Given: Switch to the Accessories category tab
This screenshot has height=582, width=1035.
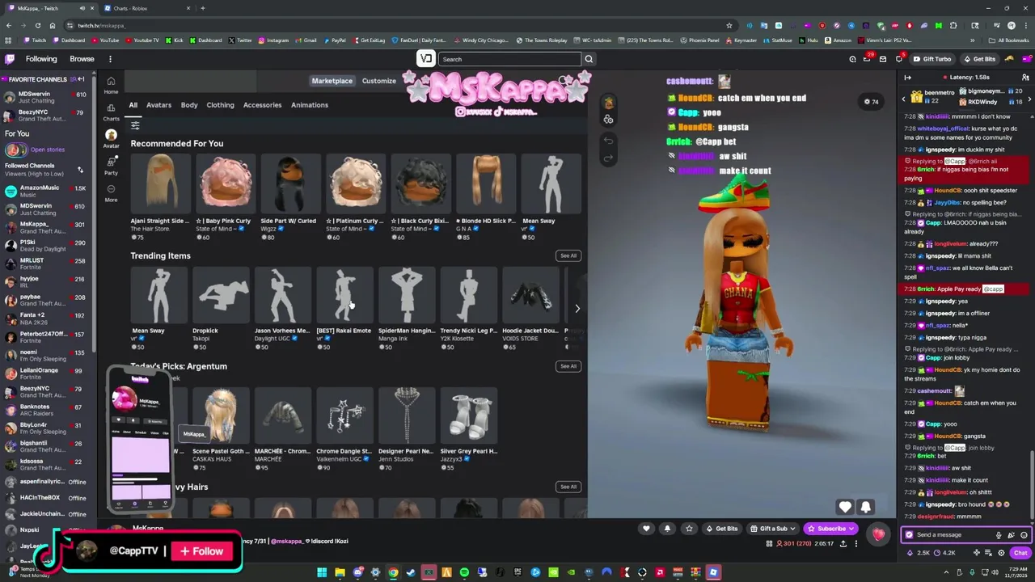Looking at the screenshot, I should (262, 105).
